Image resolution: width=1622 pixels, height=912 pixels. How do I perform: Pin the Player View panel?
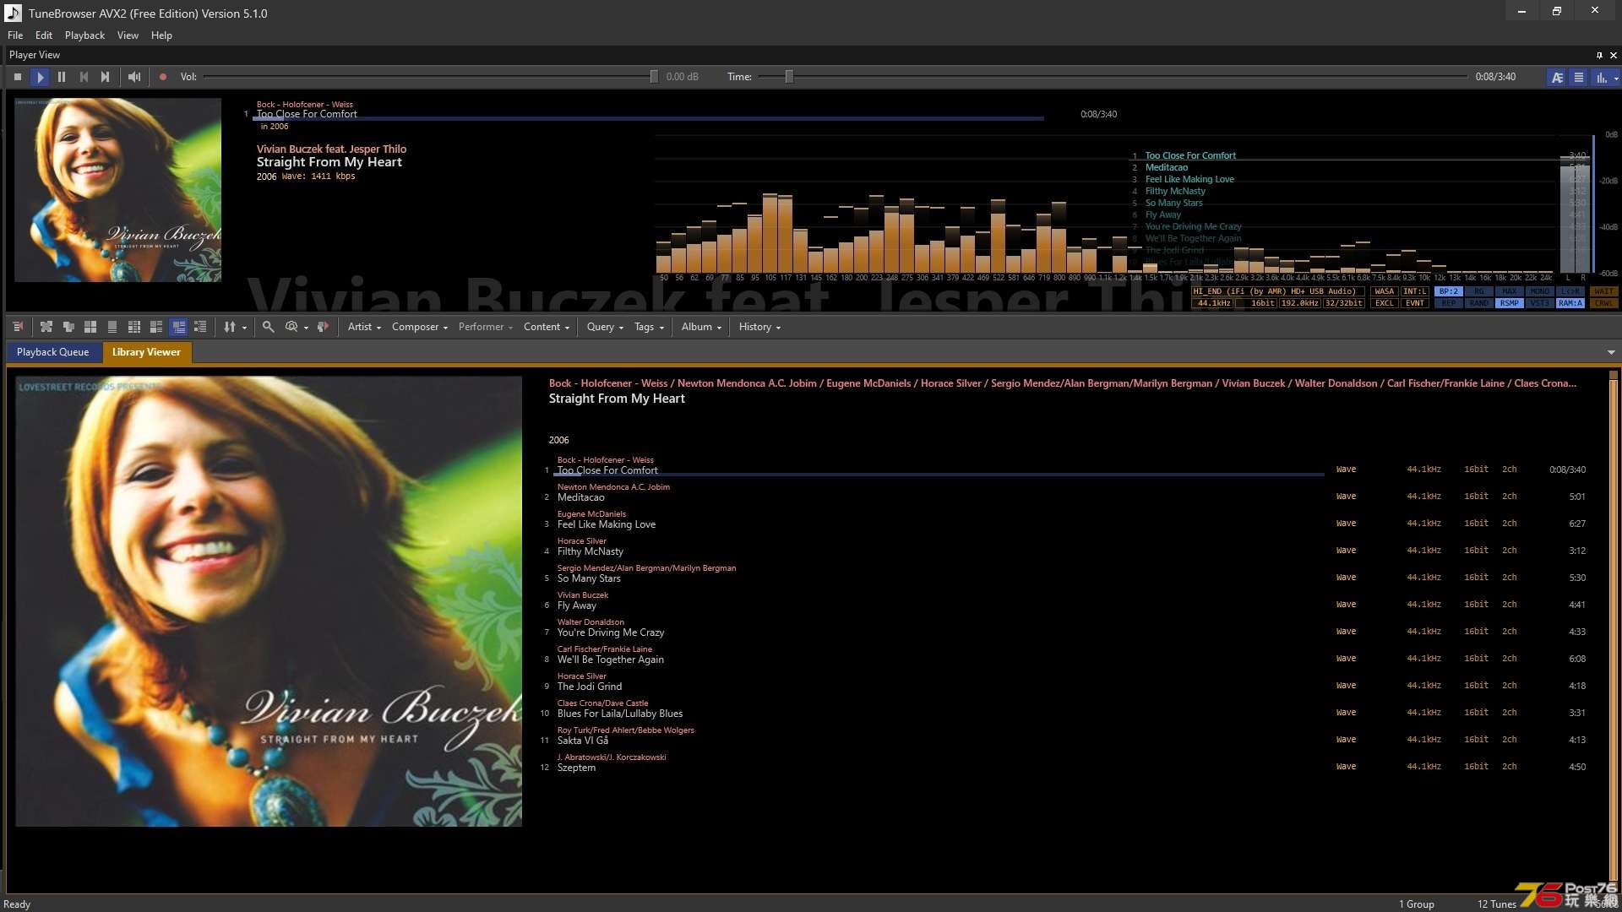click(x=1599, y=55)
